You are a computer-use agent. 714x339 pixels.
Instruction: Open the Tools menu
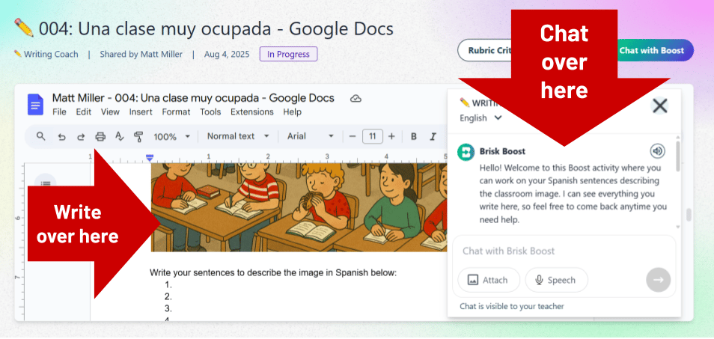coord(210,112)
